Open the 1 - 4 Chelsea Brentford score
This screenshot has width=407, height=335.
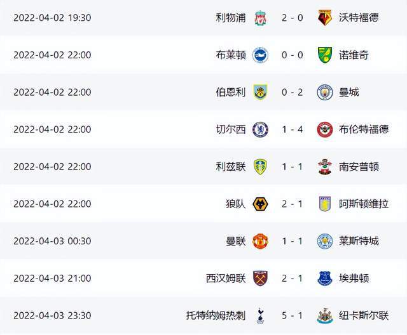pyautogui.click(x=293, y=129)
